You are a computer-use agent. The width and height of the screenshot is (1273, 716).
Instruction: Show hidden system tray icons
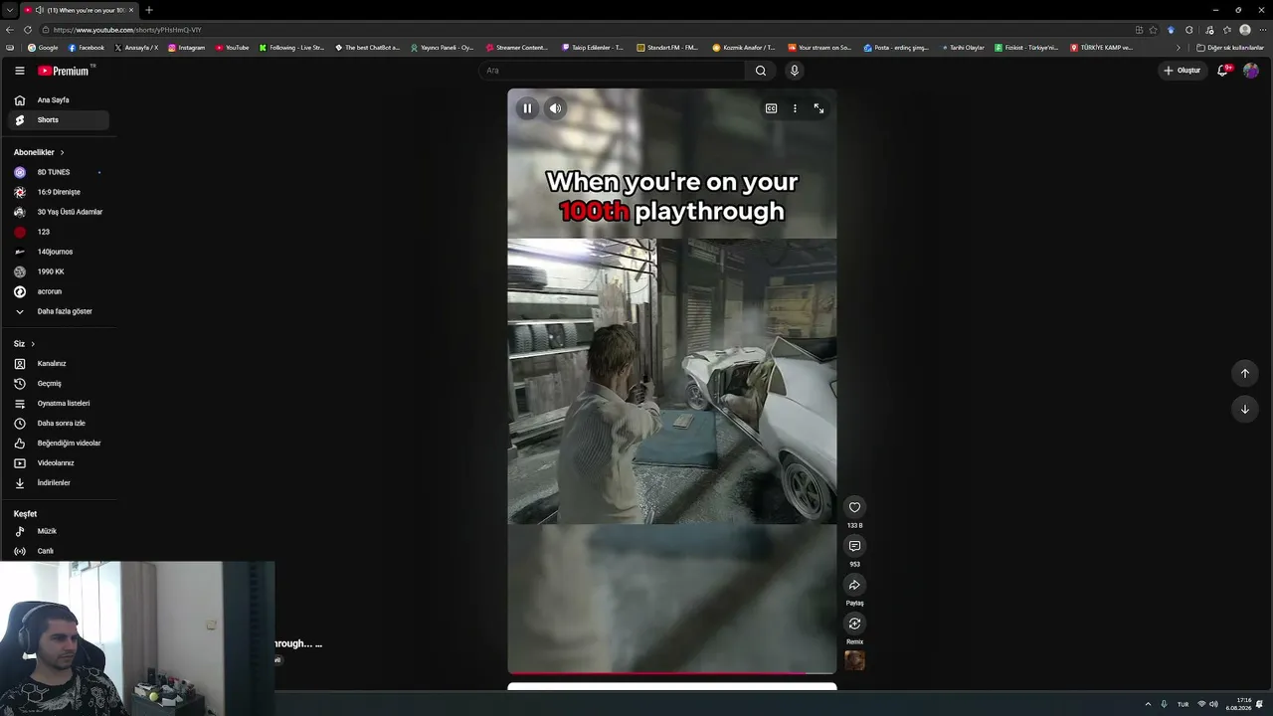(1148, 704)
